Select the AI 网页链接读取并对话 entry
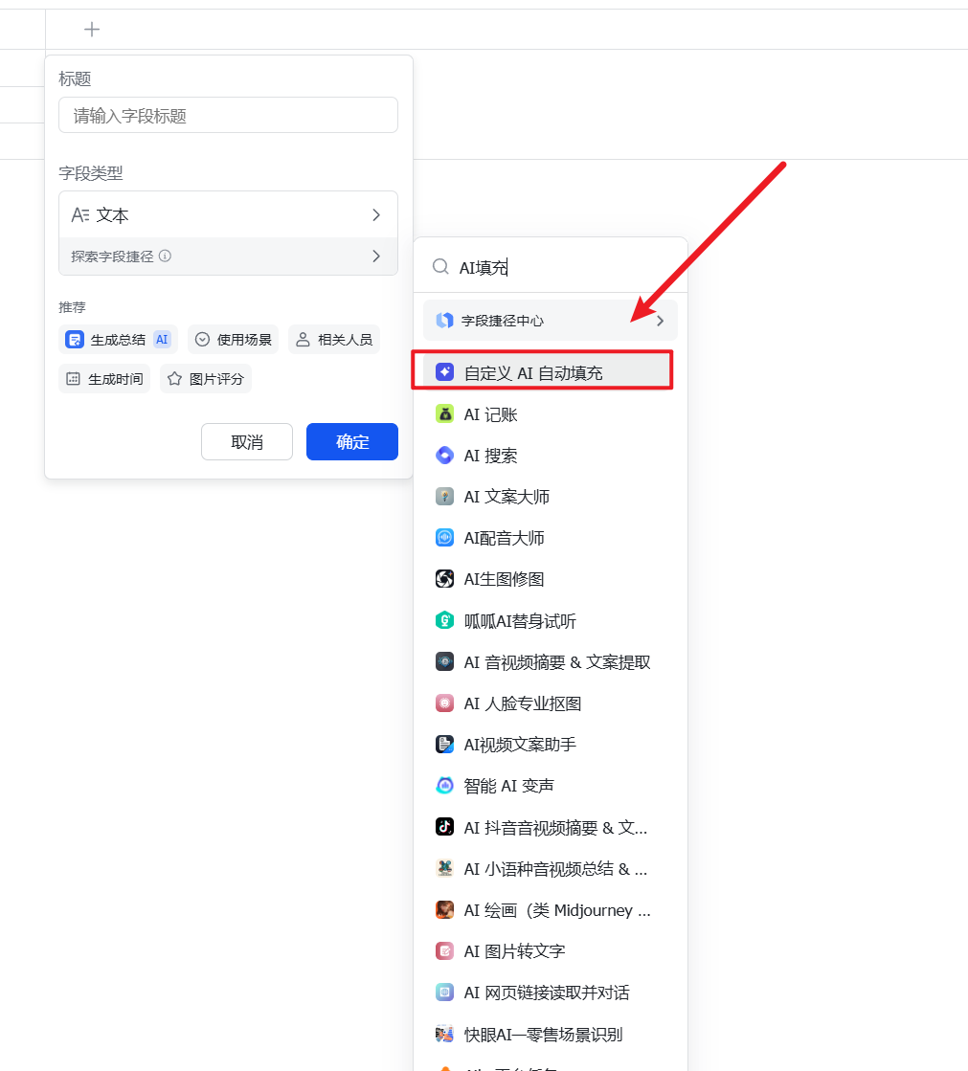Screen dimensions: 968x1071 tap(548, 993)
